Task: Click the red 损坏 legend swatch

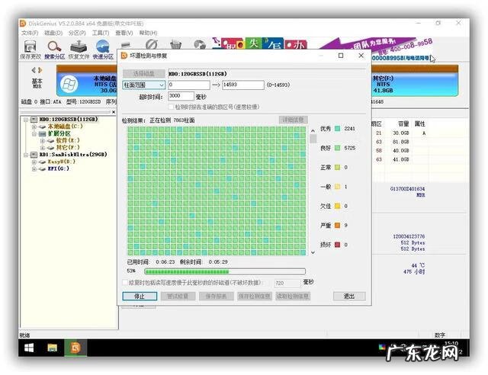Action: click(337, 245)
